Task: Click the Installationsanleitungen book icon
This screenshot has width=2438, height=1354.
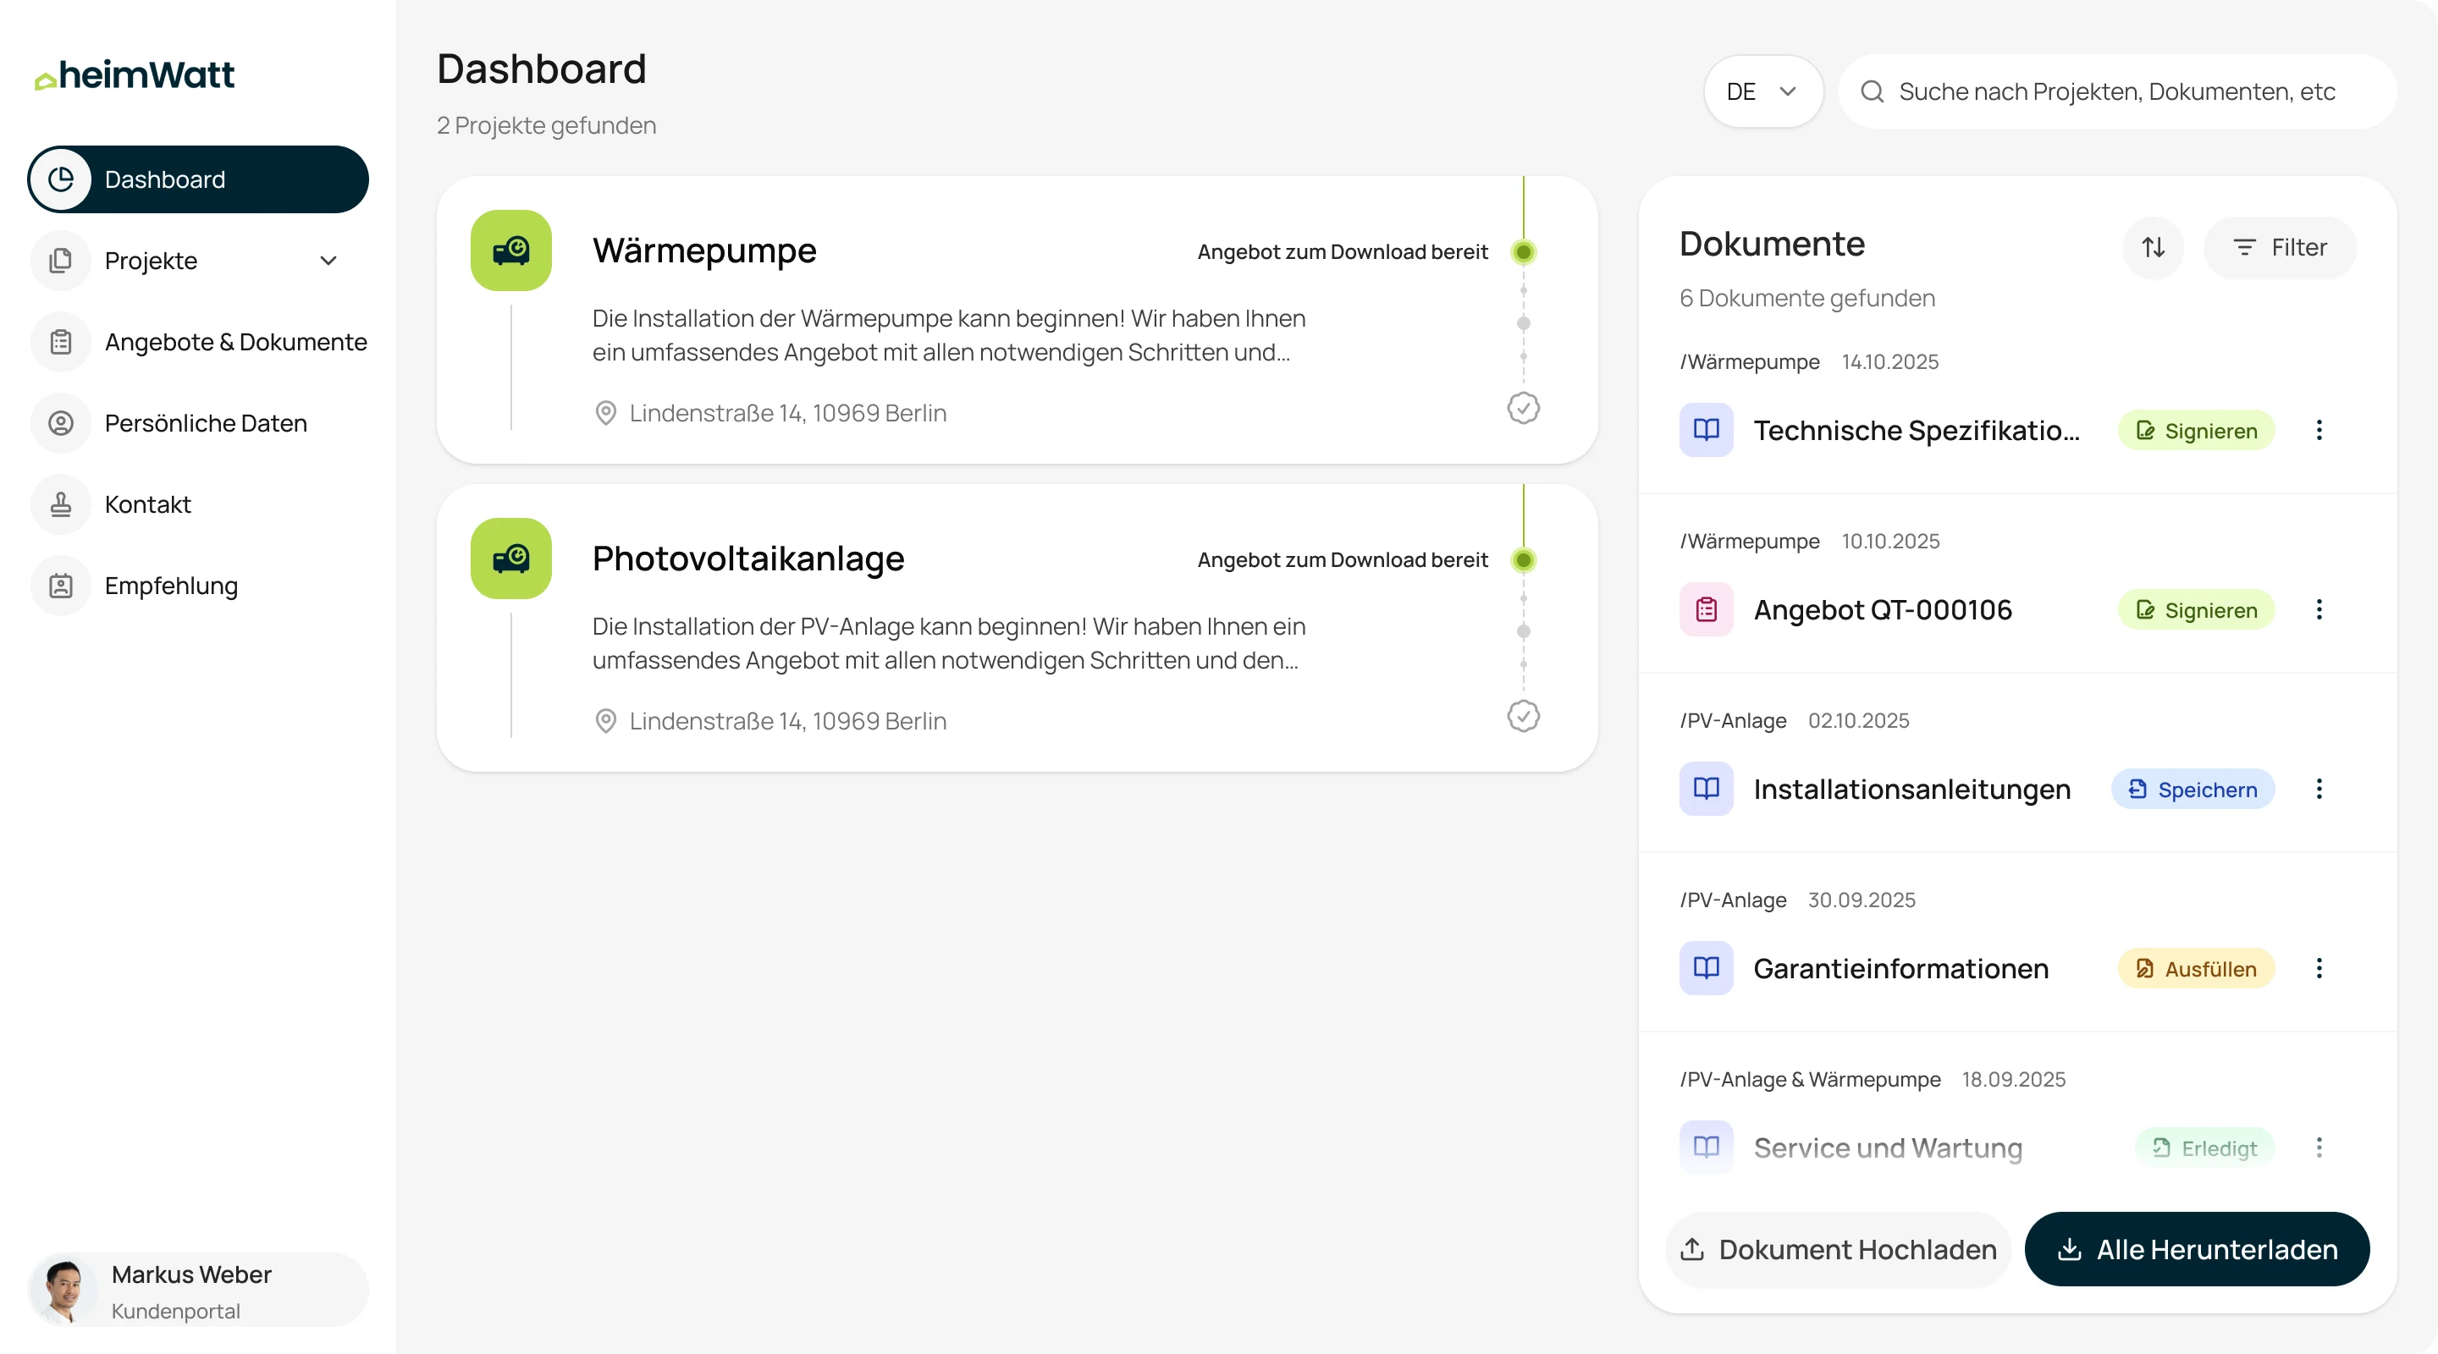Action: click(x=1707, y=789)
